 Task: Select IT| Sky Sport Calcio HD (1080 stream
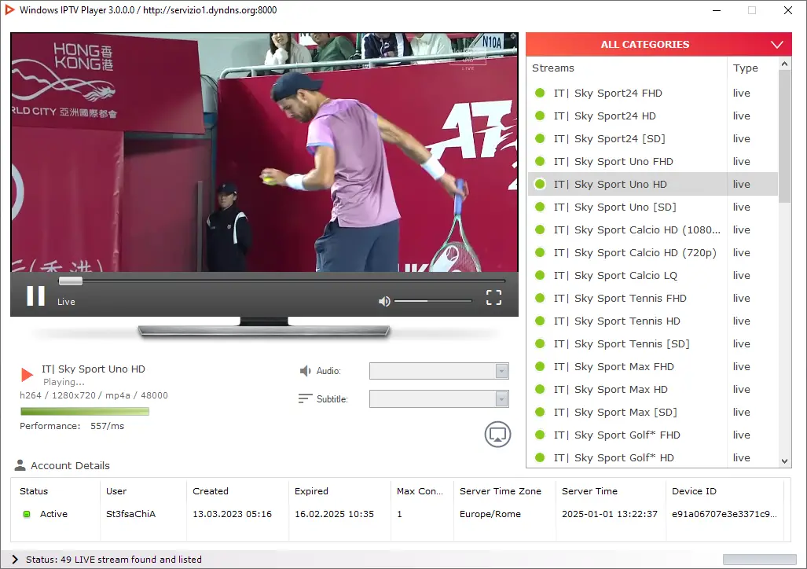coord(653,229)
